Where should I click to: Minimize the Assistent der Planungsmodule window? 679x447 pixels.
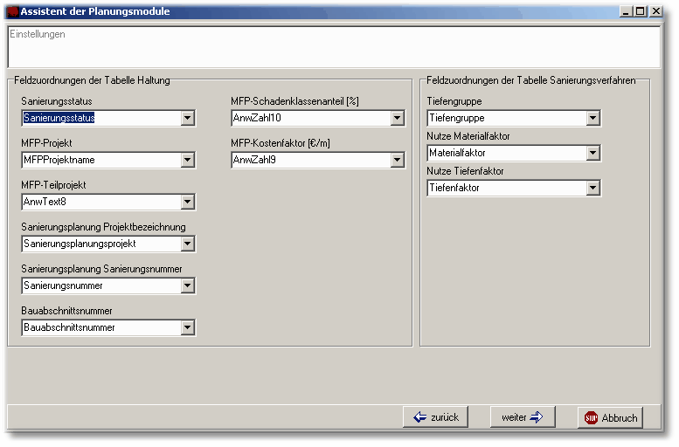[x=627, y=11]
